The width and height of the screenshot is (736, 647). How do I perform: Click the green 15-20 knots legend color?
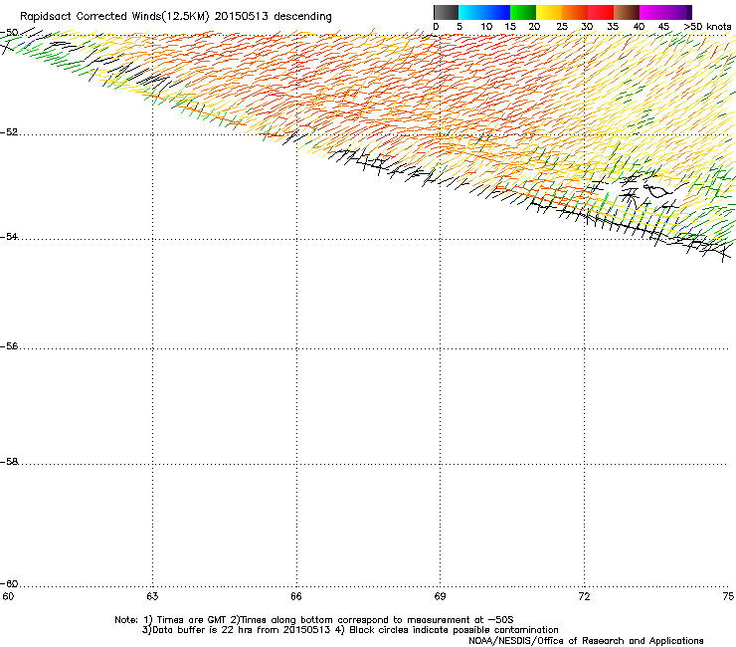523,12
